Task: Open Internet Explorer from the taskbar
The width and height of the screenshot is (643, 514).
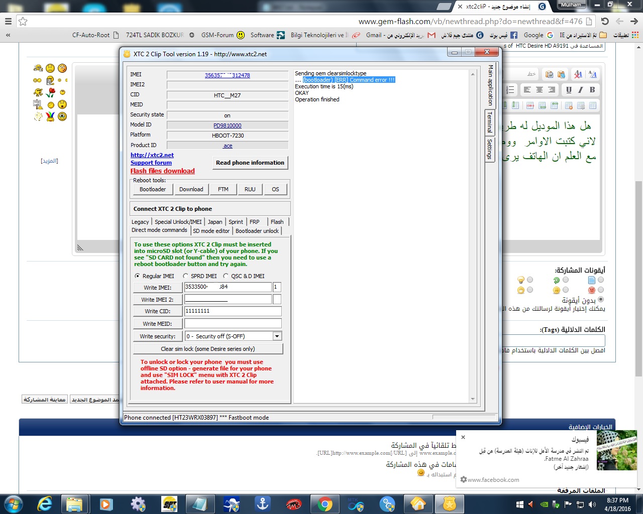Action: click(x=45, y=504)
